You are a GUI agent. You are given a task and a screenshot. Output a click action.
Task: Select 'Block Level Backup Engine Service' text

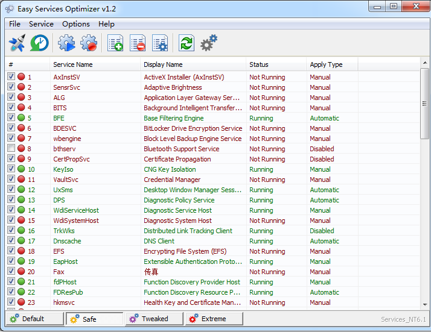click(x=193, y=139)
